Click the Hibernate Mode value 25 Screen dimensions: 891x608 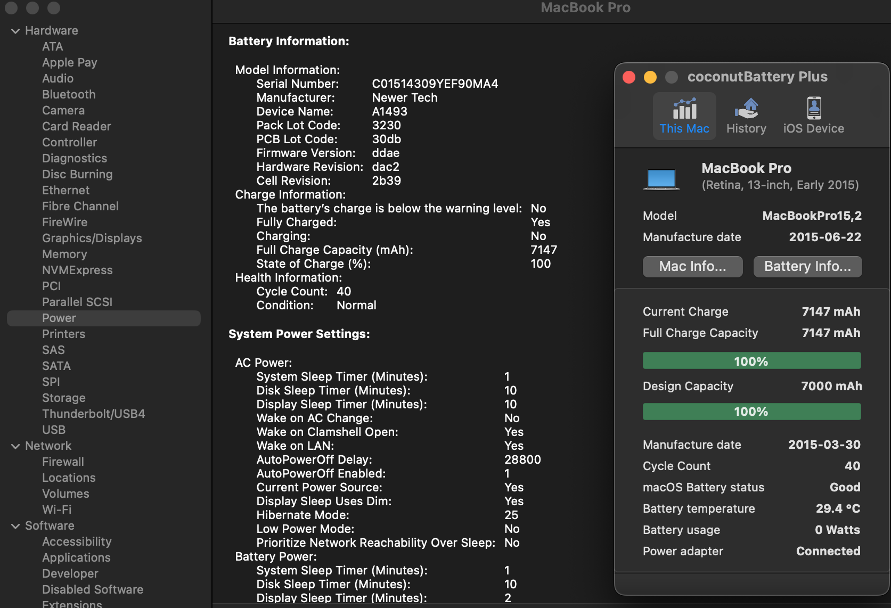click(x=511, y=515)
